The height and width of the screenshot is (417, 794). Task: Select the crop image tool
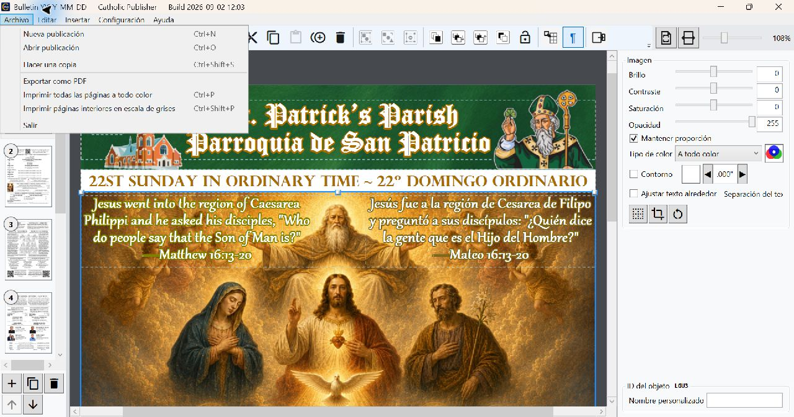pos(658,214)
